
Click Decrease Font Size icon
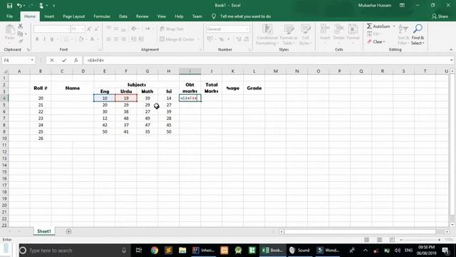pos(96,29)
